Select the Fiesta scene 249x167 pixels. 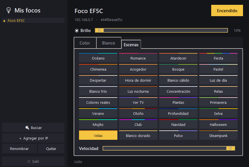(x=218, y=58)
